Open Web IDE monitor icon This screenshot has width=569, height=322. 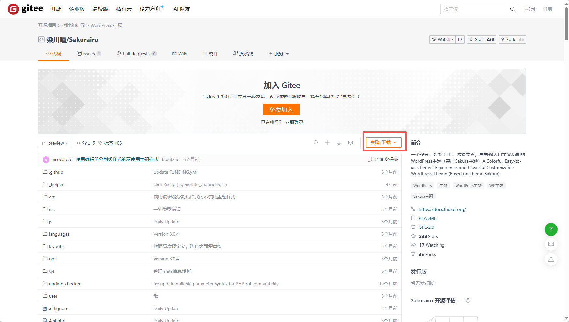[x=339, y=143]
